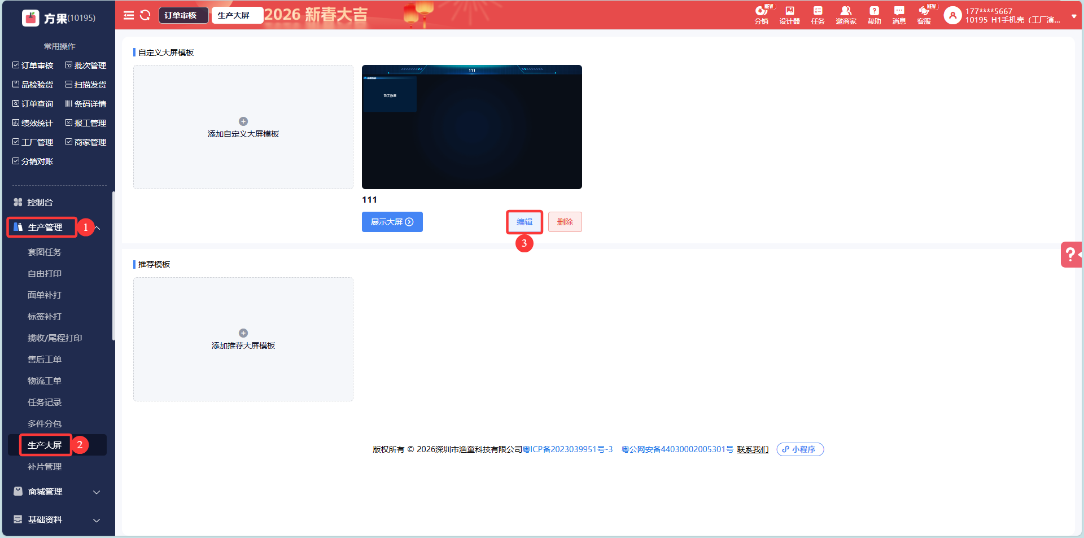Click the 111 template preview thumbnail

(471, 127)
